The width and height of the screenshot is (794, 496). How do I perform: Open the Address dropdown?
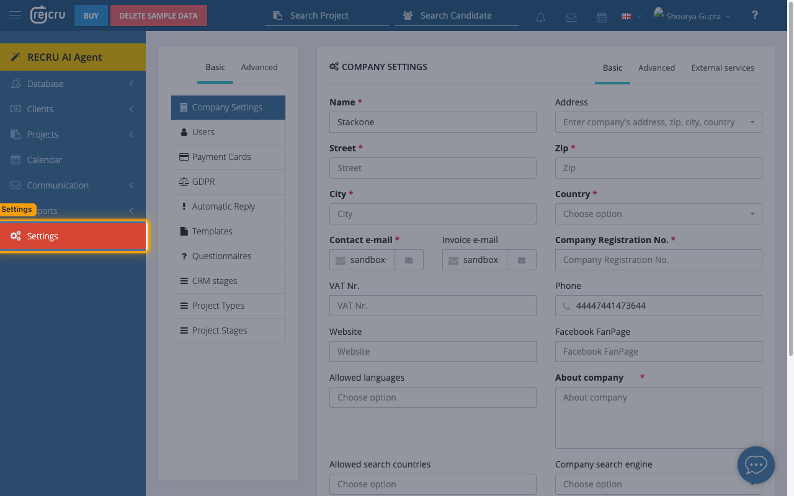point(659,122)
